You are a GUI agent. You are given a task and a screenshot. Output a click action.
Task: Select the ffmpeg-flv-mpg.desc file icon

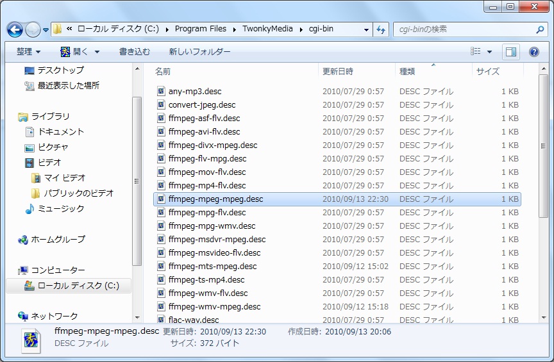[x=161, y=158]
